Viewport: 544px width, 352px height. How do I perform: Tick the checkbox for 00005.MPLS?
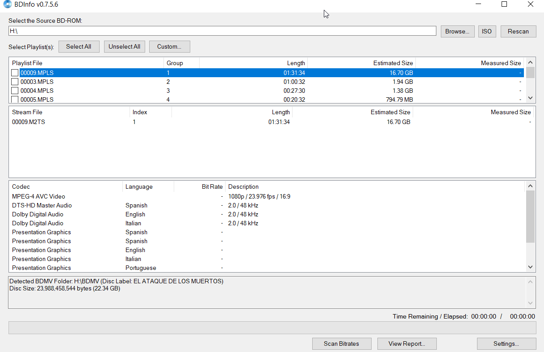(x=15, y=99)
